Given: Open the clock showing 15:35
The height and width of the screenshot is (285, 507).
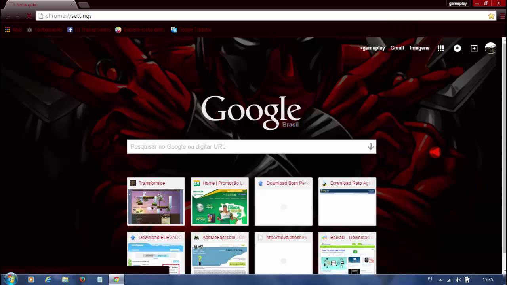Looking at the screenshot, I should 488,280.
